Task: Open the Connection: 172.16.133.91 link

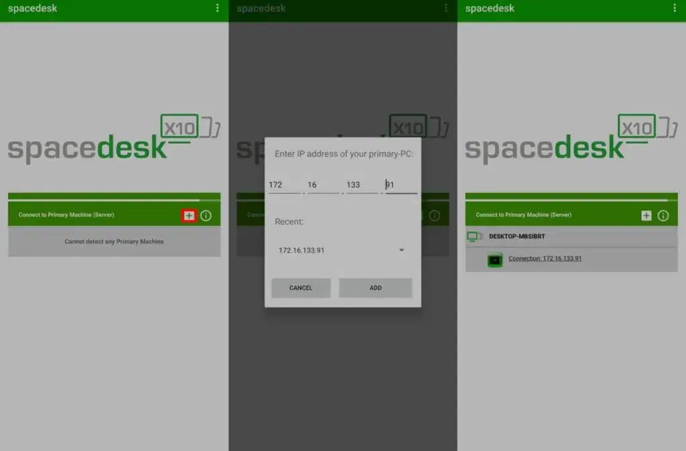Action: (x=545, y=259)
